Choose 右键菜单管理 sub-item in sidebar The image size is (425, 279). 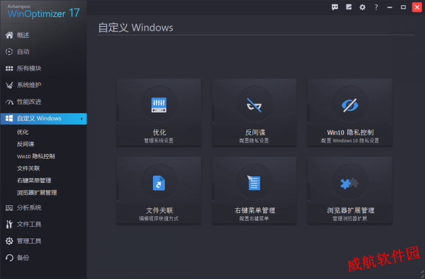click(34, 180)
